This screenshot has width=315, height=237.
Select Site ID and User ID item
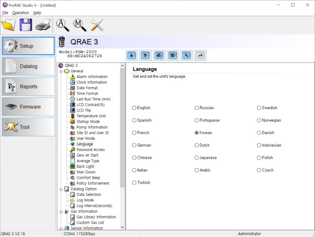pyautogui.click(x=93, y=133)
